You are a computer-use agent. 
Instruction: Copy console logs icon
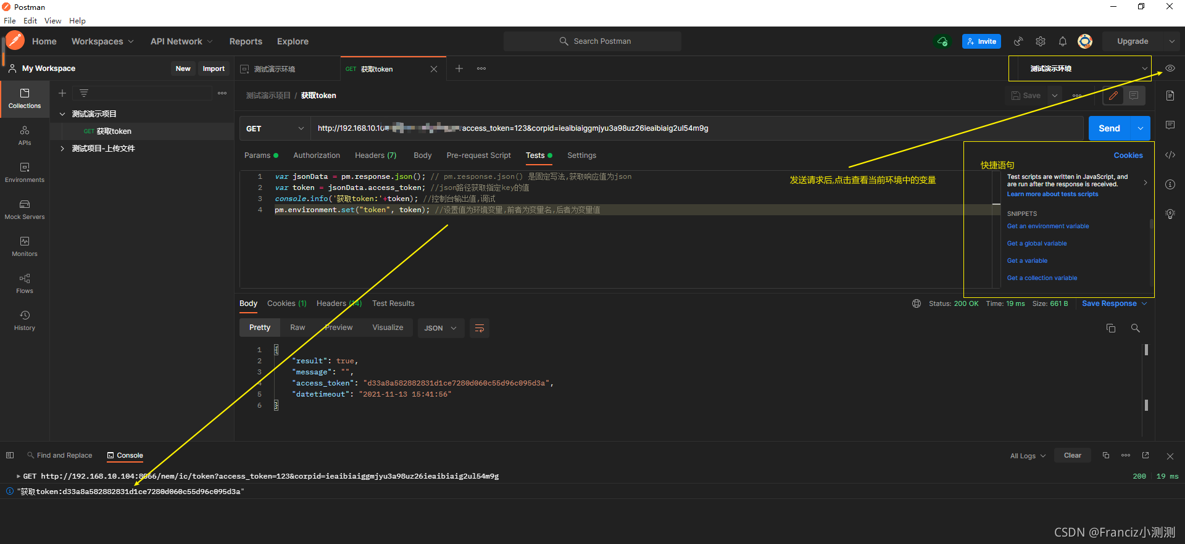[x=1106, y=455]
